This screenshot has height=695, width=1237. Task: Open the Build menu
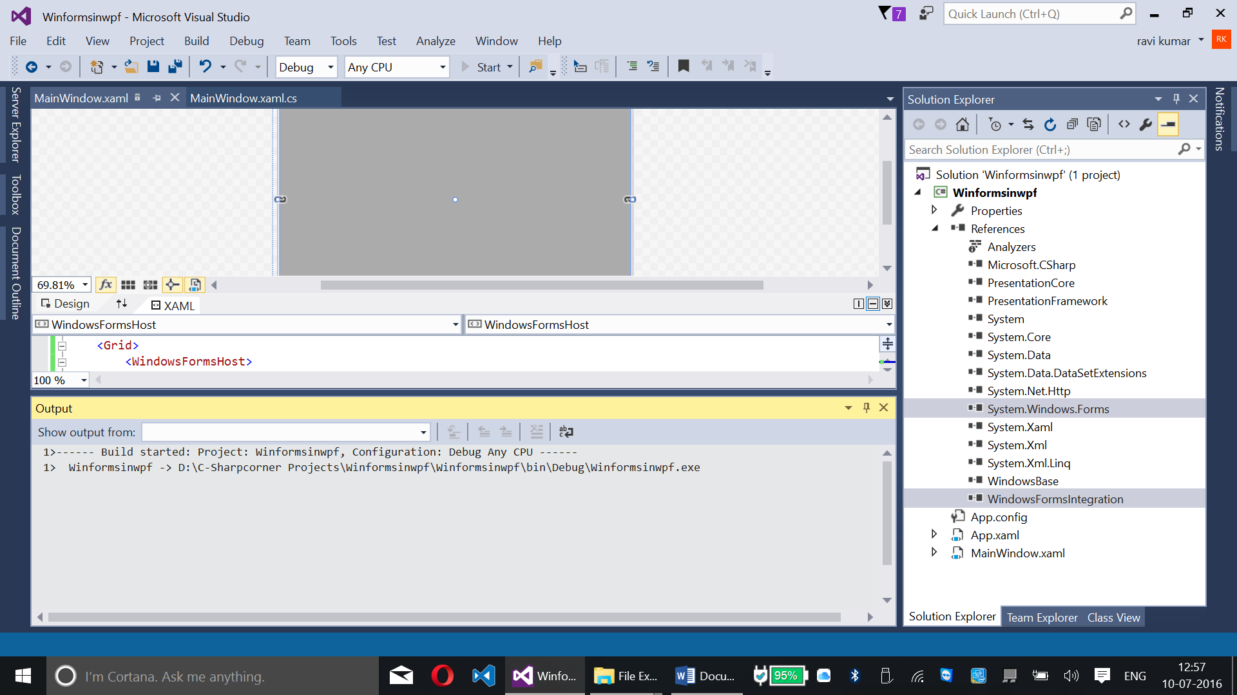[197, 41]
